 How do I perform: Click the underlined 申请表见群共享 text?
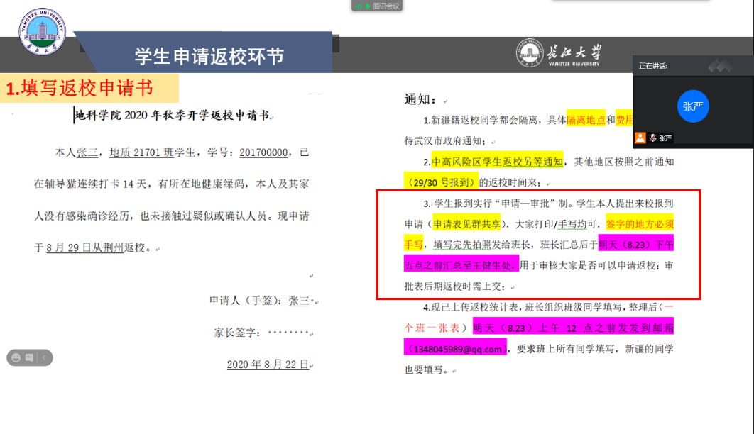[466, 224]
